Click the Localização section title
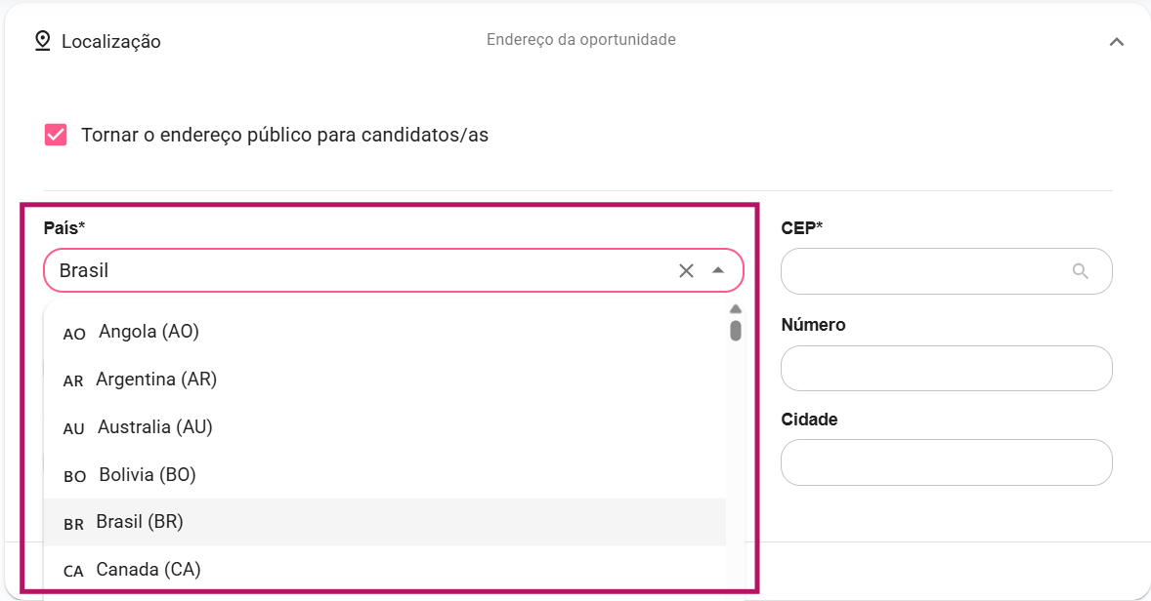Image resolution: width=1151 pixels, height=601 pixels. (111, 42)
